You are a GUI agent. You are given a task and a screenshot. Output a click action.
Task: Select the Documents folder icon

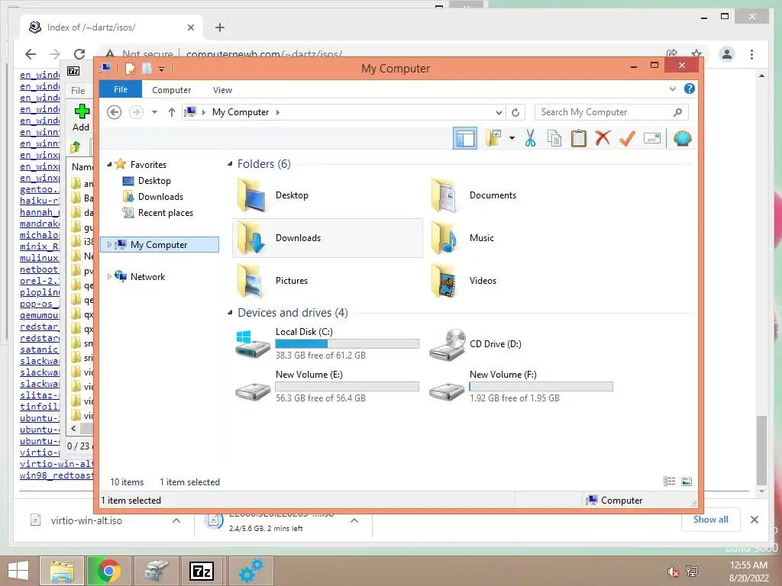pos(444,195)
